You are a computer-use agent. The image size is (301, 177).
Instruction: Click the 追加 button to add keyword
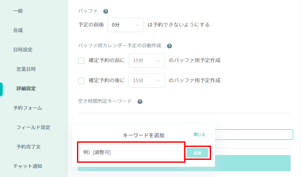pos(197,153)
